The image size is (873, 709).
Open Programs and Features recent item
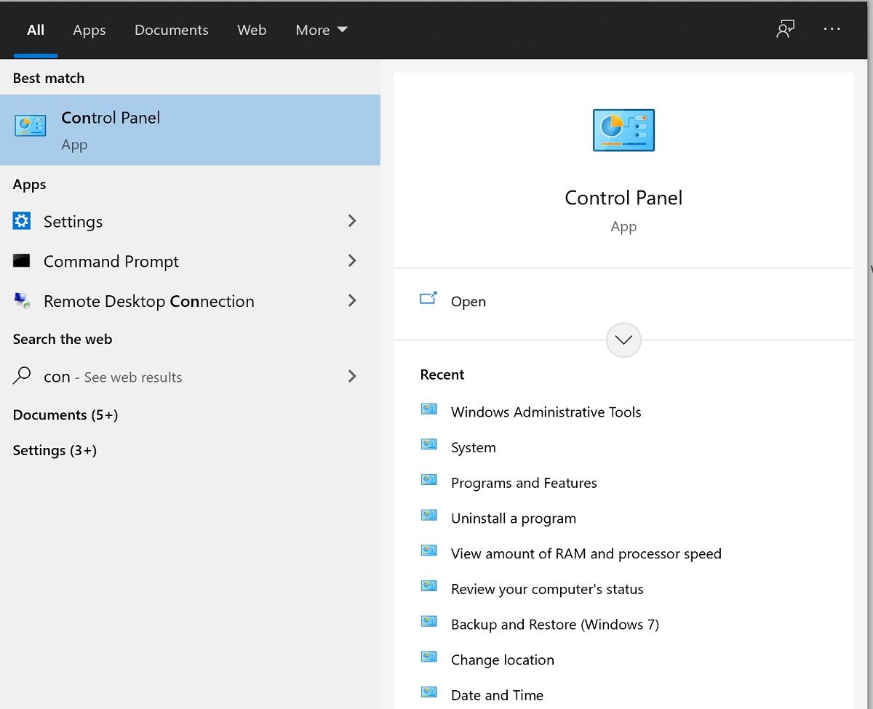524,483
